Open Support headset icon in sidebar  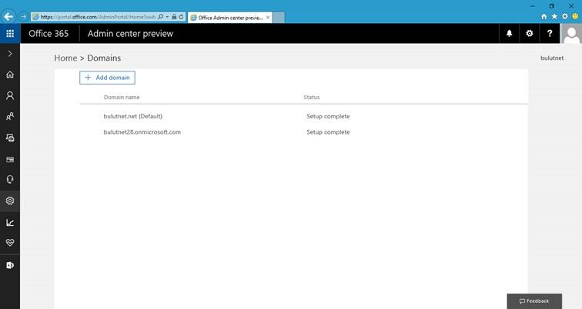pyautogui.click(x=10, y=179)
